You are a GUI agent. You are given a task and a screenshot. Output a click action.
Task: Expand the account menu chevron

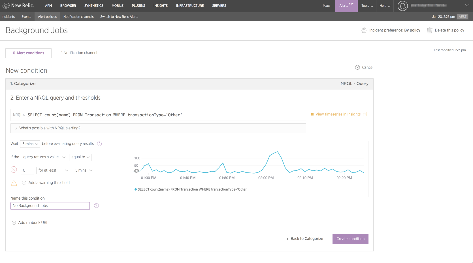click(467, 5)
